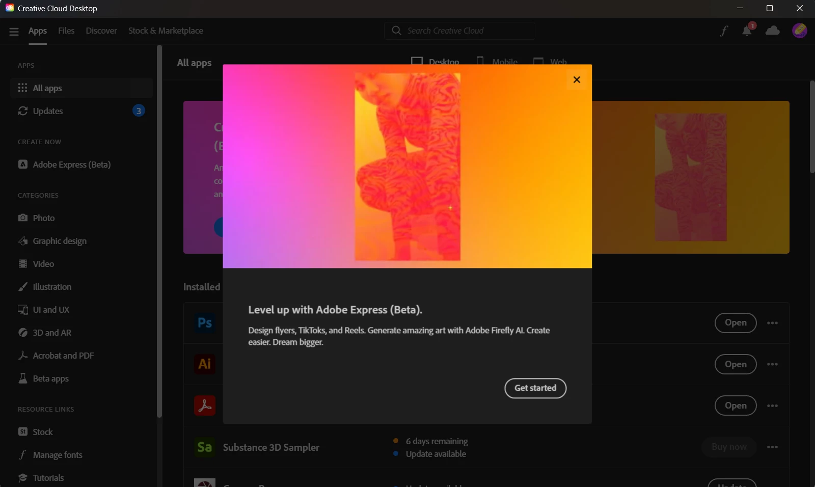Switch to the Apps tab
Viewport: 815px width, 487px height.
click(x=38, y=31)
